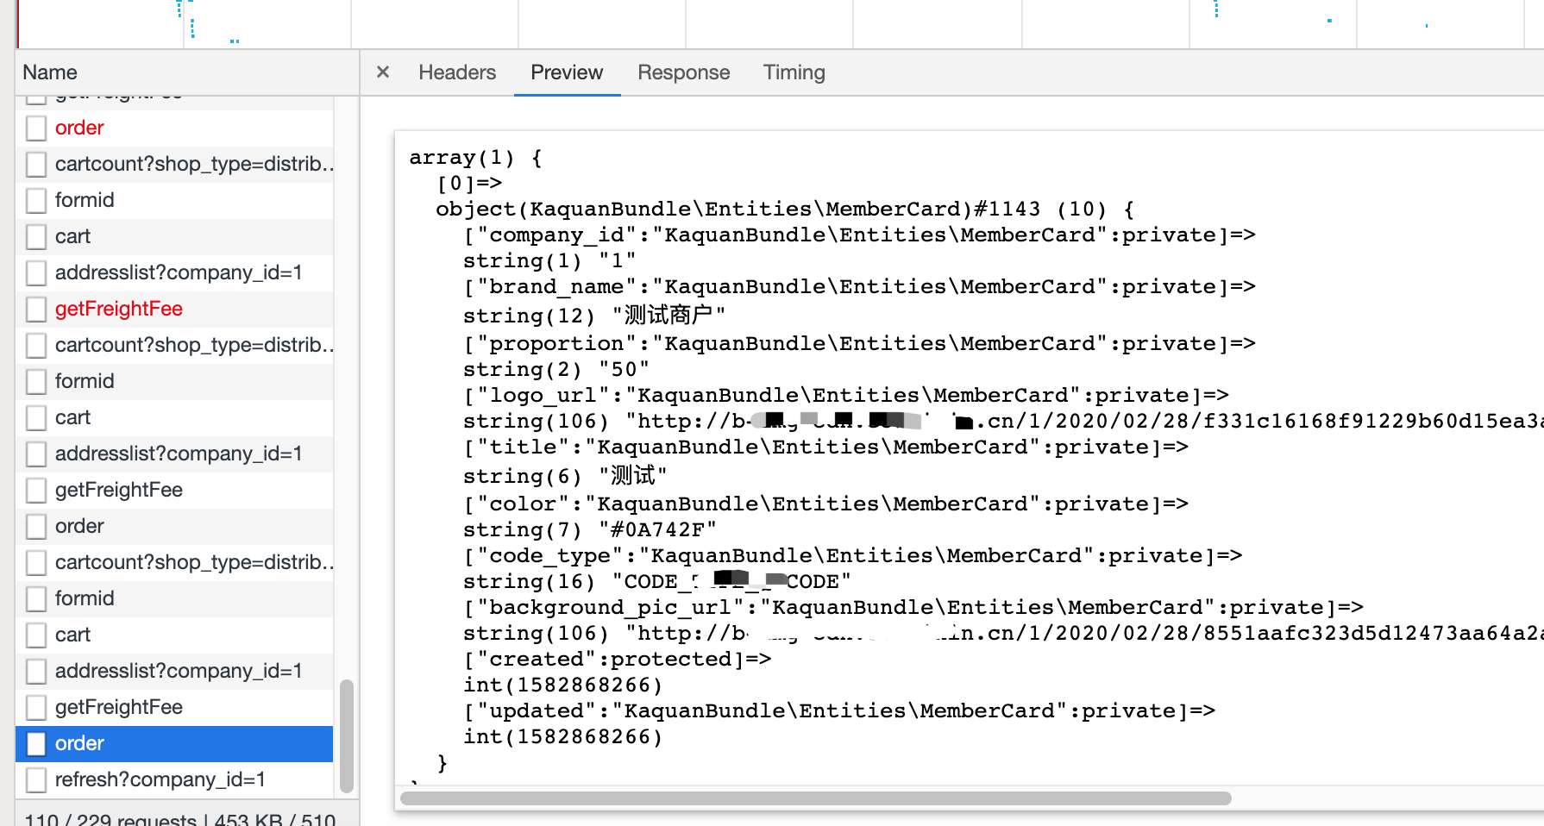Viewport: 1544px width, 826px height.
Task: Select the Preview tab
Action: click(x=566, y=72)
